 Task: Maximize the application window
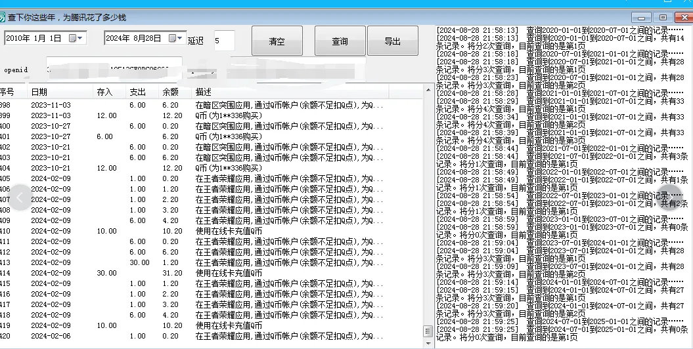(663, 18)
